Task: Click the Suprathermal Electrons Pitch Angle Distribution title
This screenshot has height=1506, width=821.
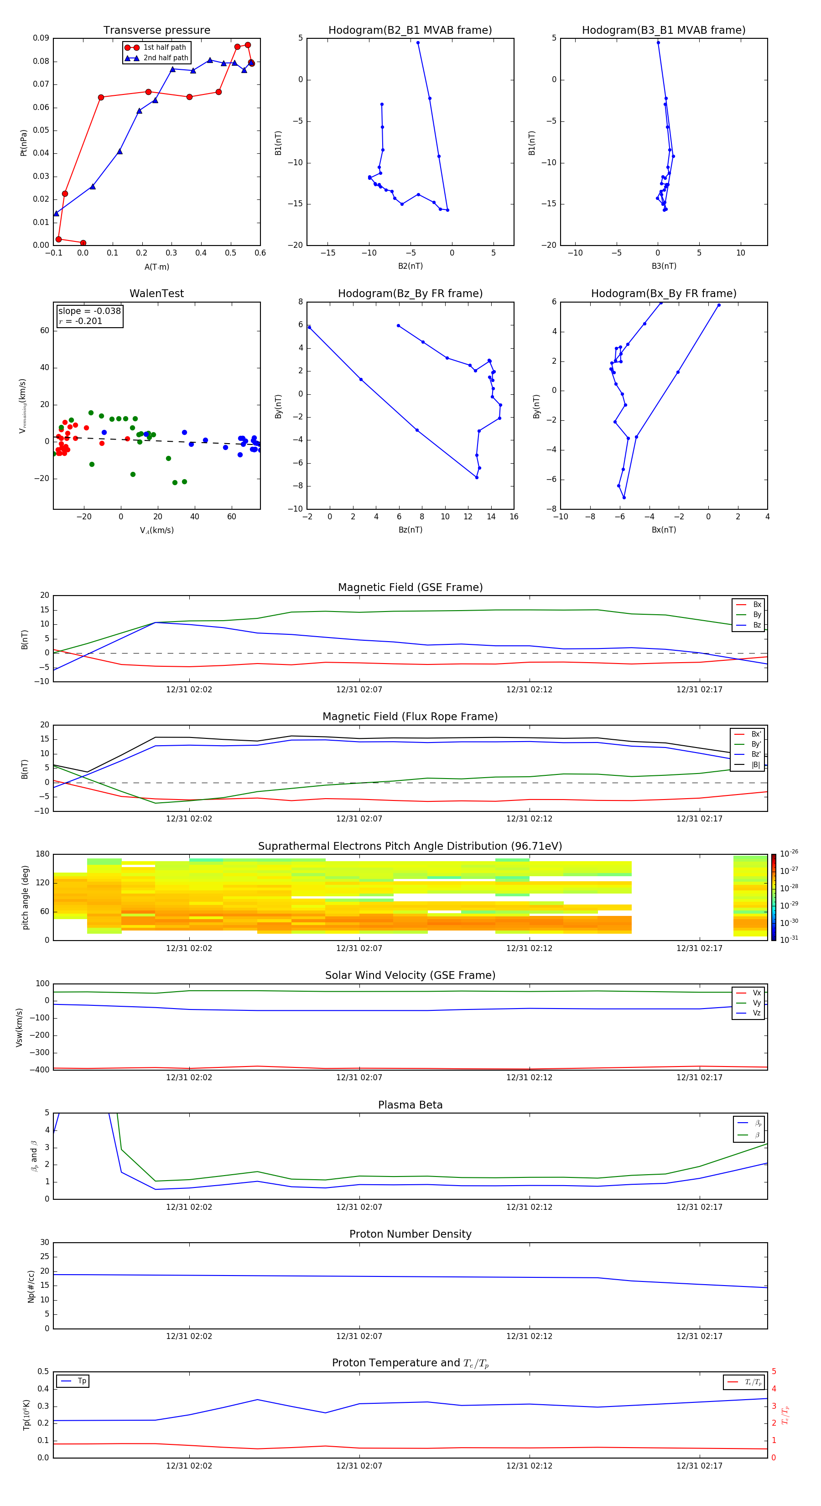Action: (x=410, y=847)
